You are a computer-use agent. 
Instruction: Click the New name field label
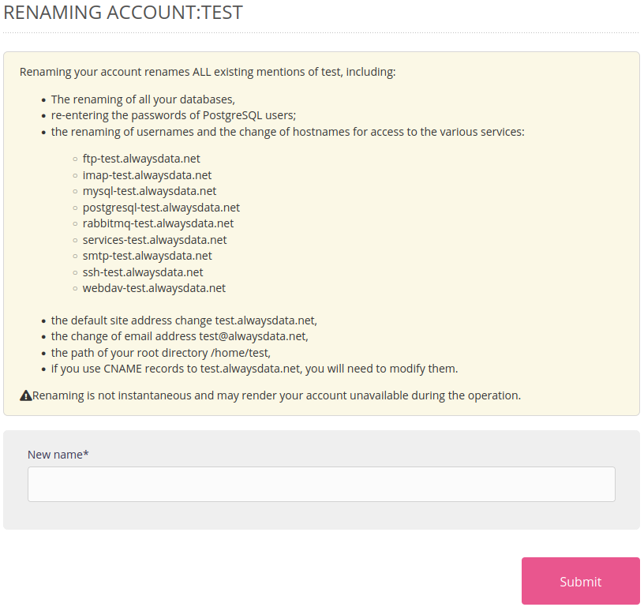(58, 455)
